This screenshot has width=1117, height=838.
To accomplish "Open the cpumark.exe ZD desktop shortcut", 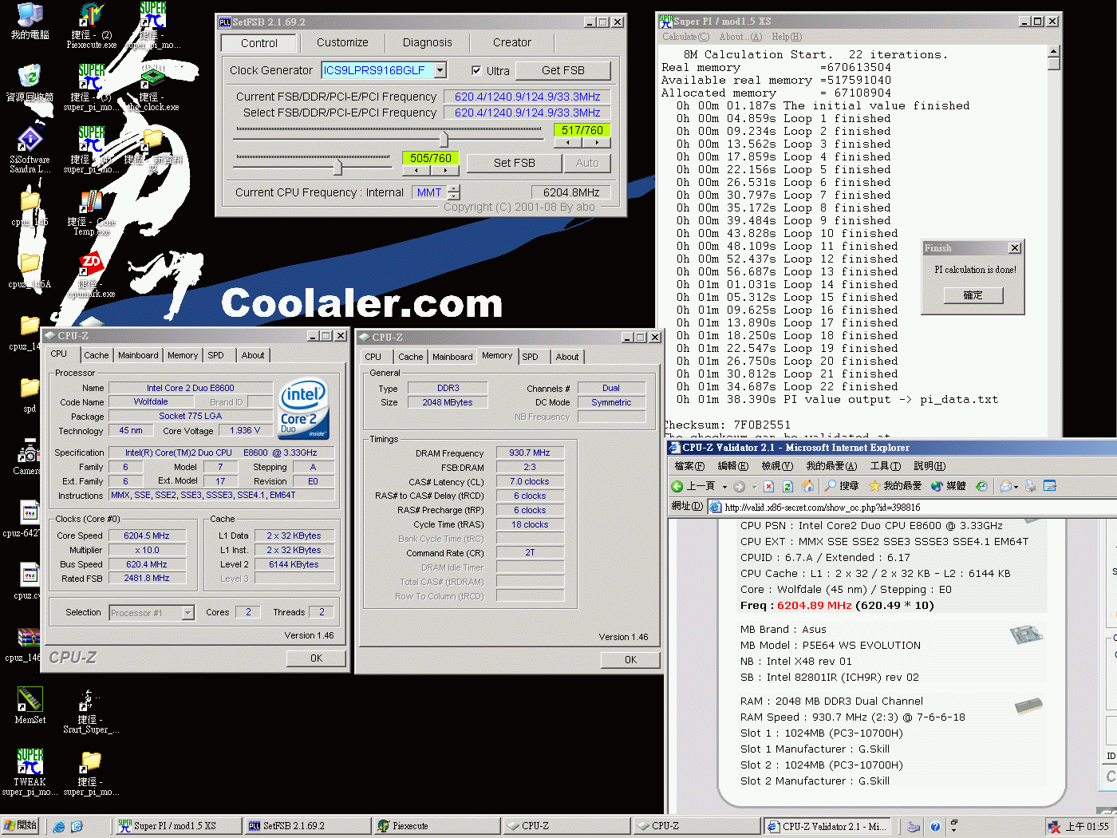I will (x=91, y=275).
